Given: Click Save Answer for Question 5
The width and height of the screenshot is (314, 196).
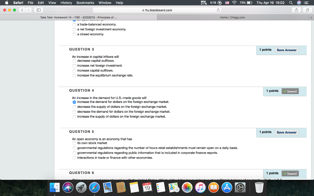Looking at the screenshot, I should pyautogui.click(x=286, y=132).
